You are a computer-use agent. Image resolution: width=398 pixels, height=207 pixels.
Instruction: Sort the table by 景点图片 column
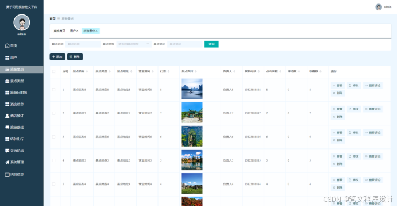click(x=196, y=72)
